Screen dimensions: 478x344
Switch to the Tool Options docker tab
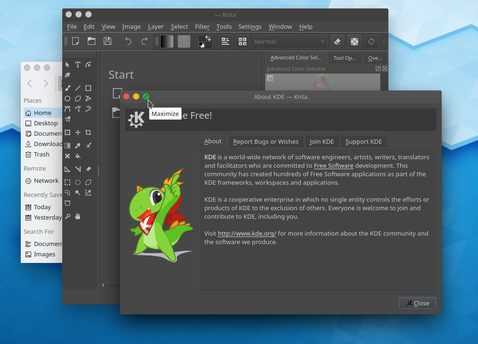345,58
